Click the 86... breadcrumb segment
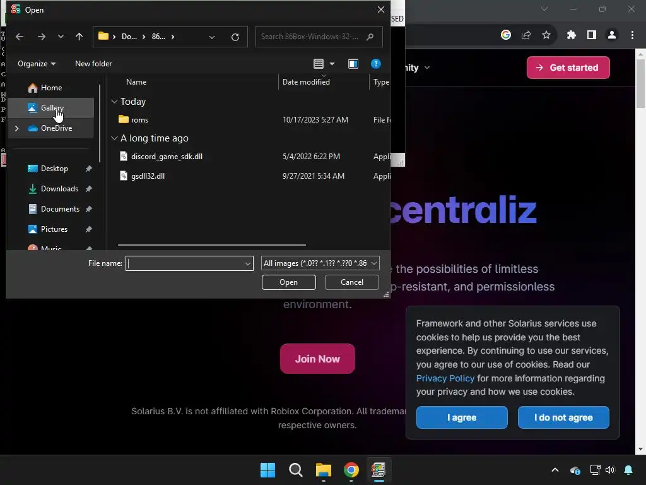Viewport: 646px width, 485px height. coord(158,37)
